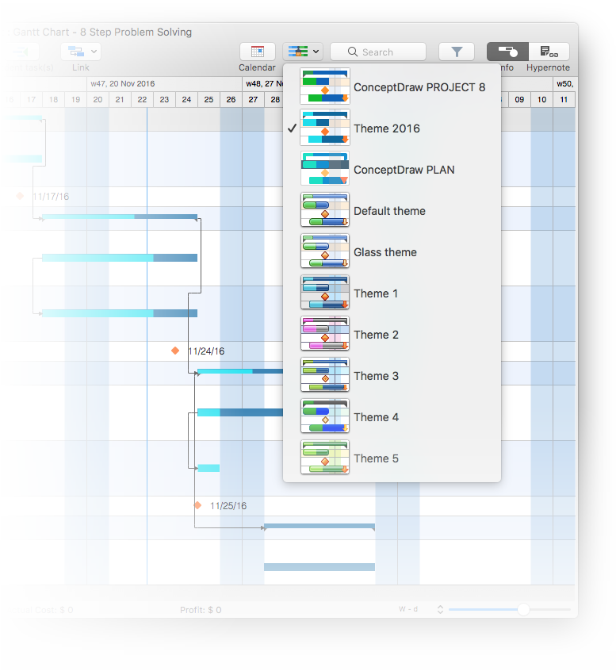Screen dimensions: 616x671
Task: Toggle the Info panel button
Action: [x=507, y=52]
